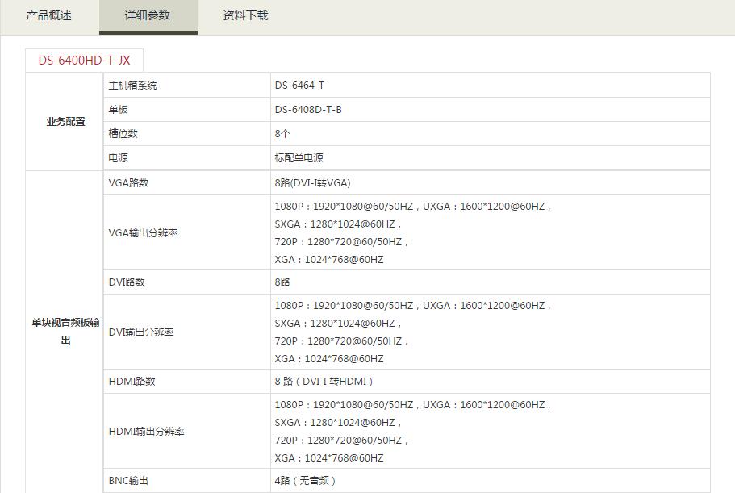Screen dimensions: 735x493
Task: Click the VGA路数 row label
Action: [128, 183]
